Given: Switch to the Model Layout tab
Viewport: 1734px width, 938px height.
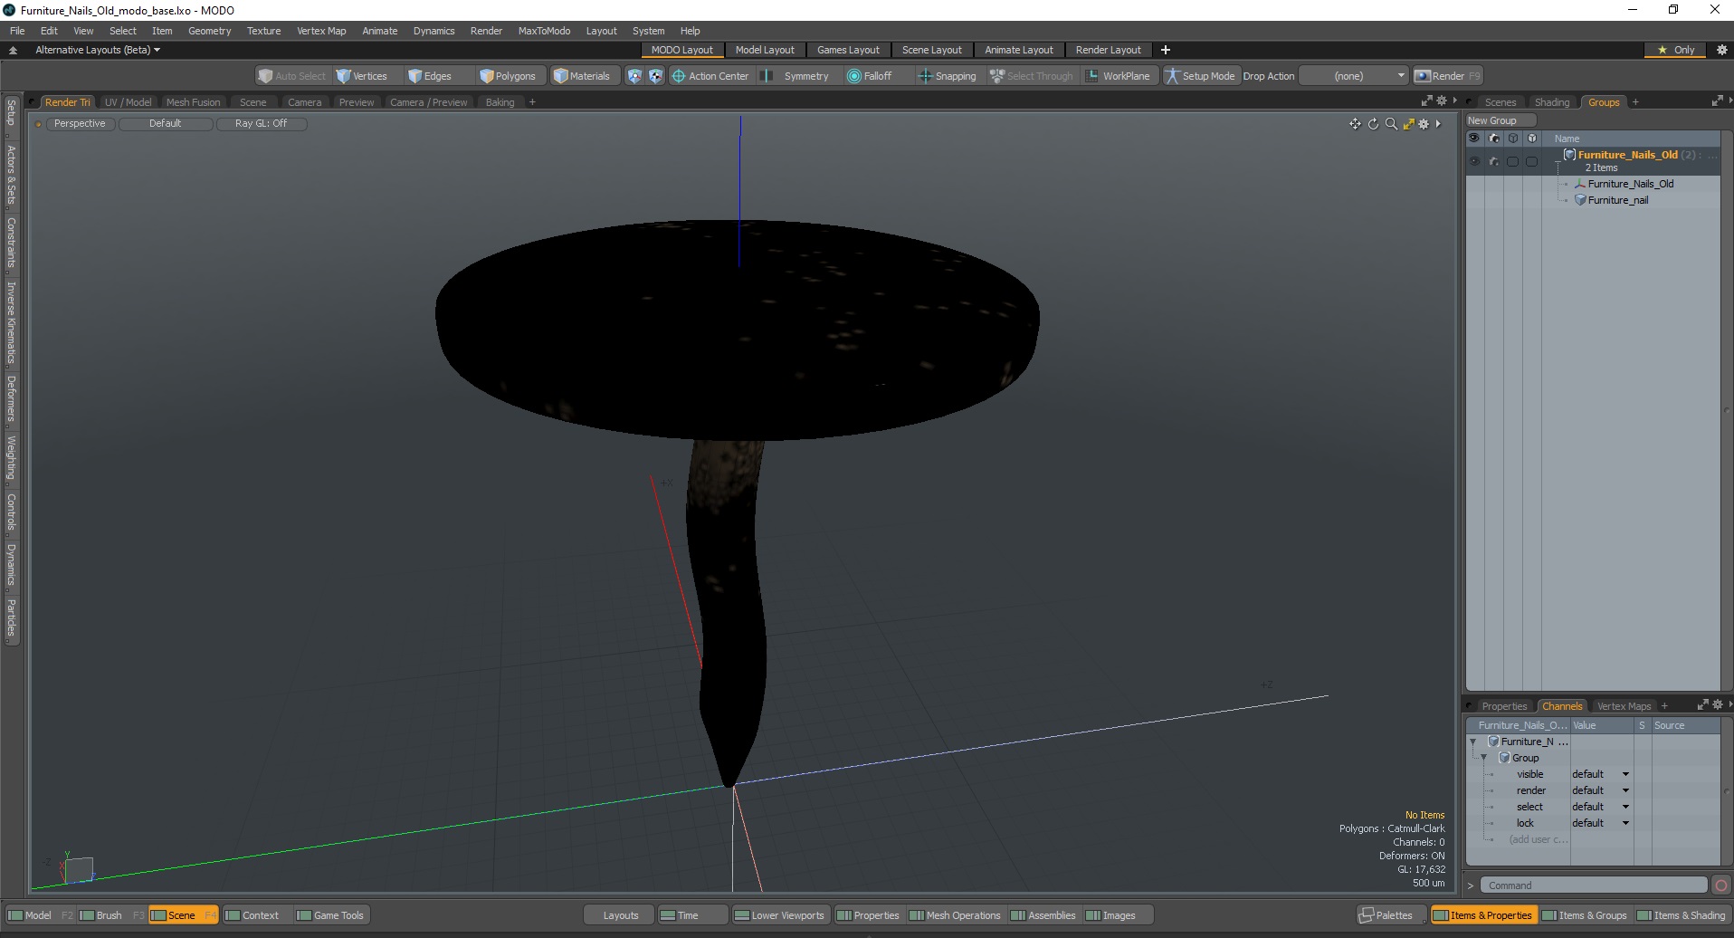Looking at the screenshot, I should click(x=765, y=50).
